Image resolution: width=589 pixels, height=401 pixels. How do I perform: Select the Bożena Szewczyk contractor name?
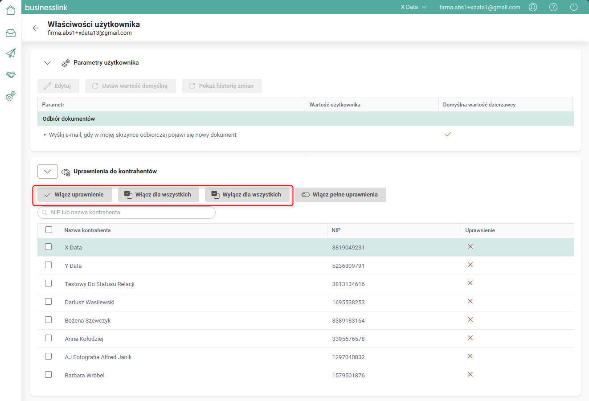point(88,321)
